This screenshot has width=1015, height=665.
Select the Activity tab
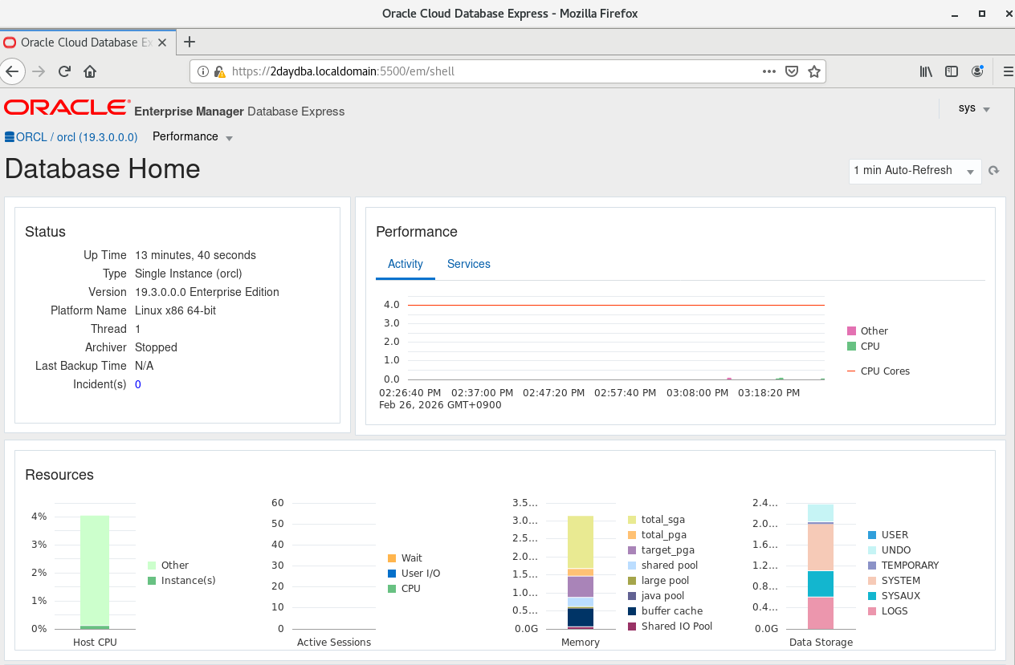click(406, 264)
